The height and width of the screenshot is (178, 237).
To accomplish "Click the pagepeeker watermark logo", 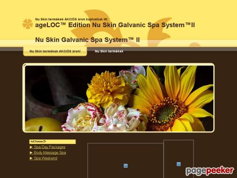I will pos(210,171).
